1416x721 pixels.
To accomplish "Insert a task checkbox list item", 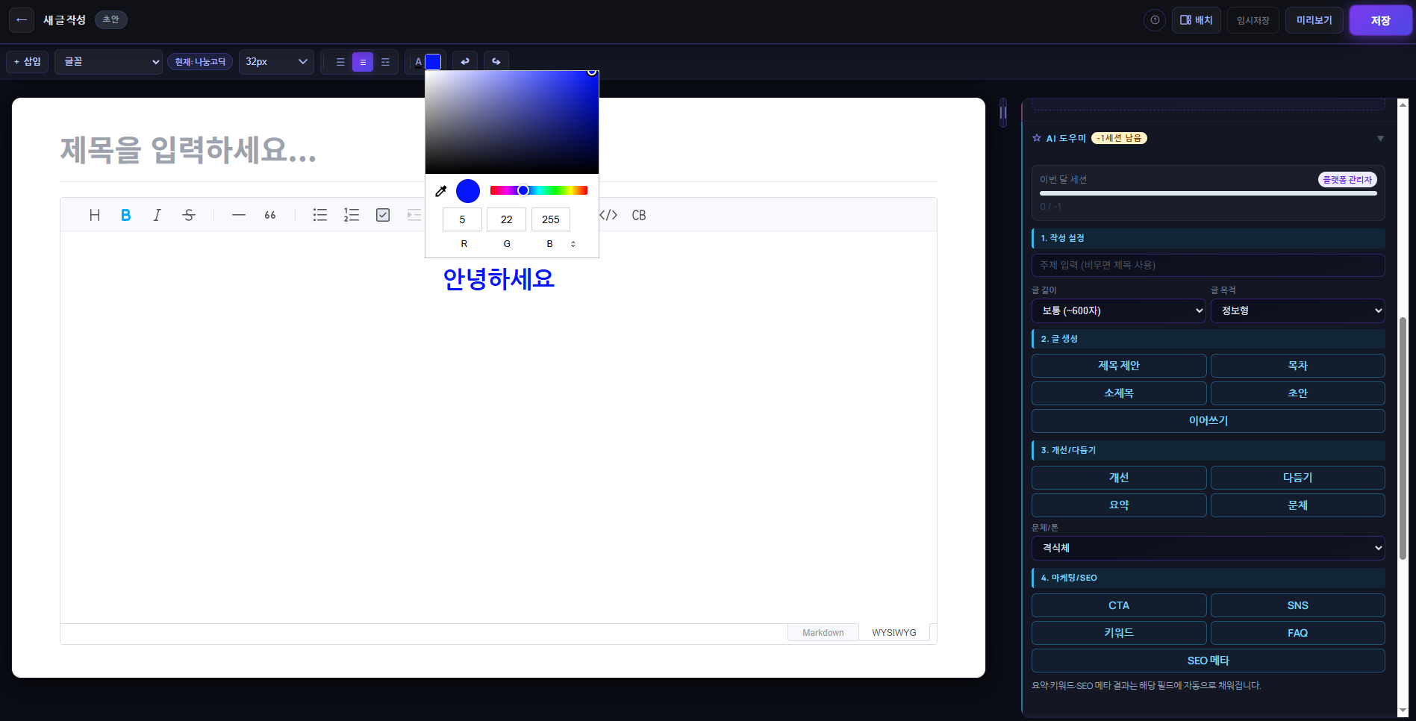I will point(383,215).
